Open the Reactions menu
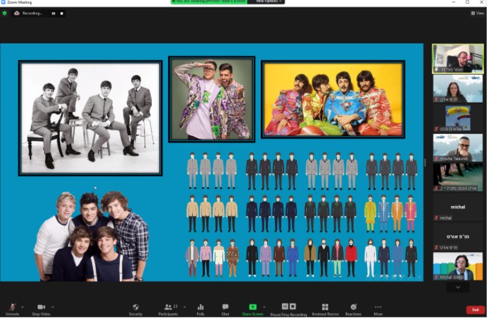The height and width of the screenshot is (318, 487). pyautogui.click(x=353, y=309)
